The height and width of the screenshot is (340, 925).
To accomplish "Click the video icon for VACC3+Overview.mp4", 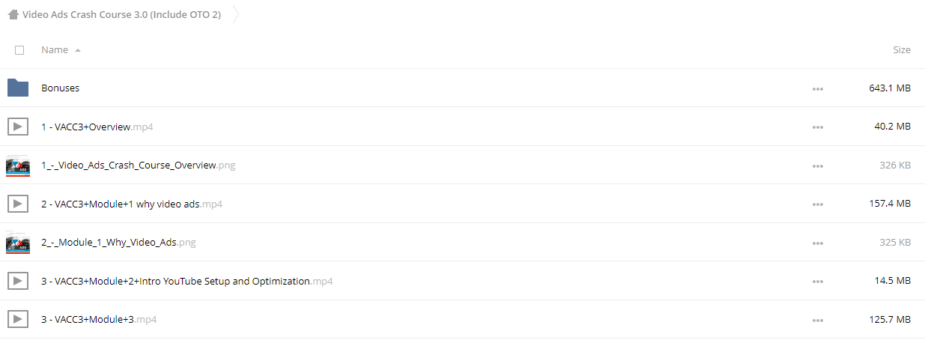I will pos(18,127).
